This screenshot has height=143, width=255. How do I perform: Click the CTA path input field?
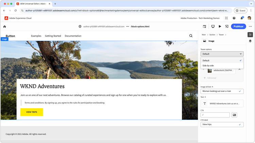pos(215,115)
